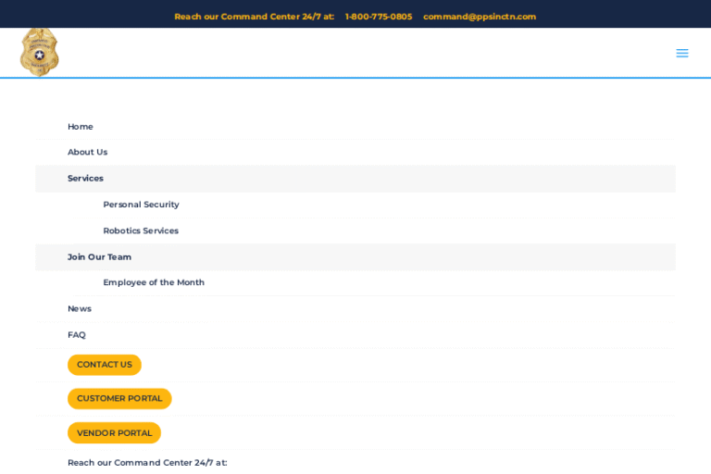
Task: Open the Home menu item
Action: (x=80, y=127)
